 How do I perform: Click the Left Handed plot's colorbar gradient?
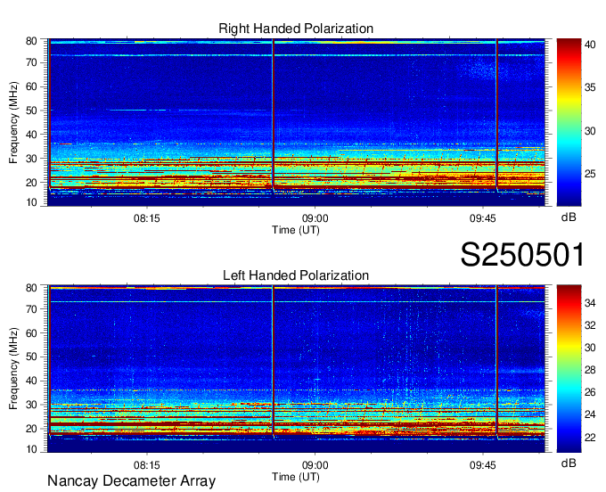[x=569, y=369]
